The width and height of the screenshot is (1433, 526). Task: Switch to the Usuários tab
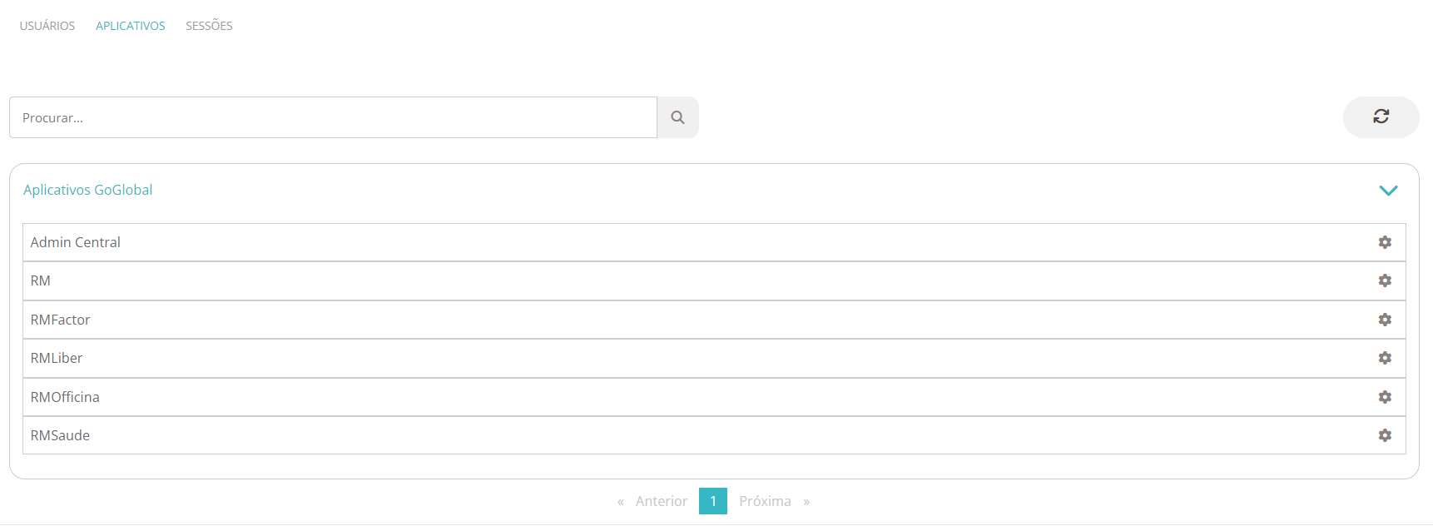47,26
